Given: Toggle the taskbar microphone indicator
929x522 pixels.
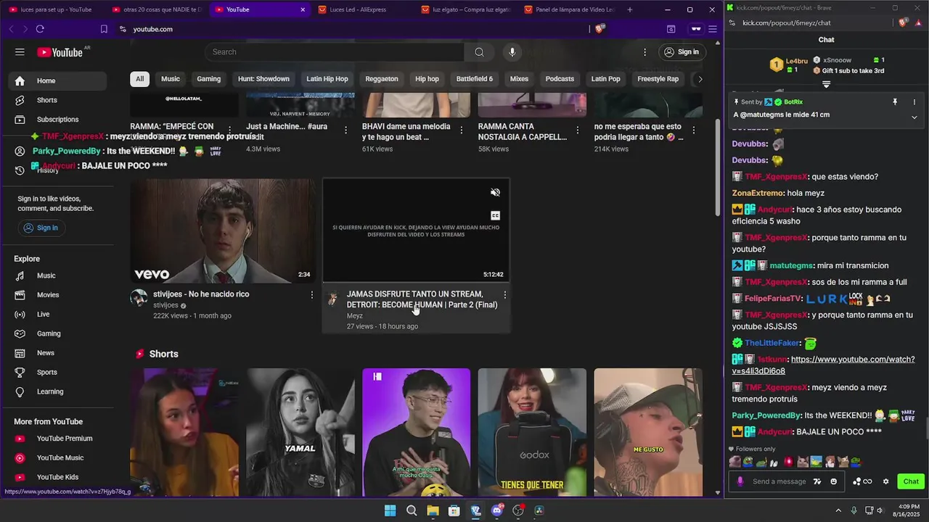Looking at the screenshot, I should (854, 510).
